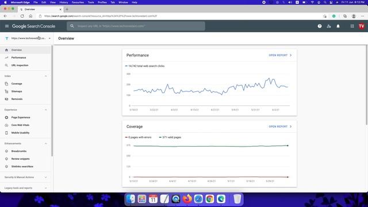Open Calendar from the dock
Image resolution: width=368 pixels, height=207 pixels.
point(153,199)
